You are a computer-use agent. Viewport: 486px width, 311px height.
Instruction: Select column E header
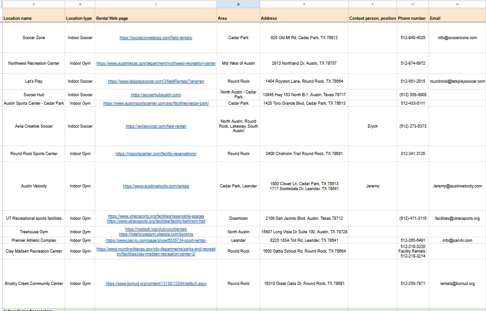pyautogui.click(x=304, y=4)
